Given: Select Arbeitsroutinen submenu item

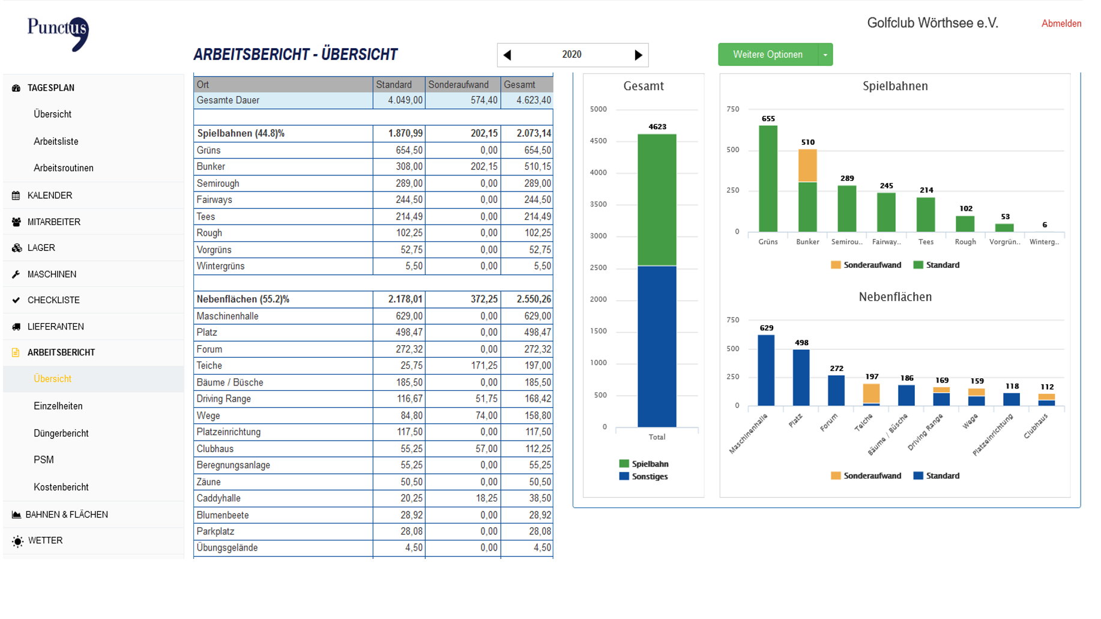Looking at the screenshot, I should point(64,168).
